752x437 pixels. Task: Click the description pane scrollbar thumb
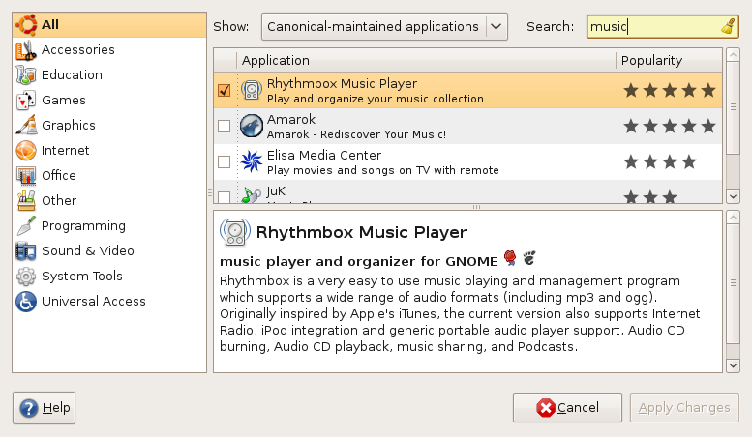pos(733,283)
